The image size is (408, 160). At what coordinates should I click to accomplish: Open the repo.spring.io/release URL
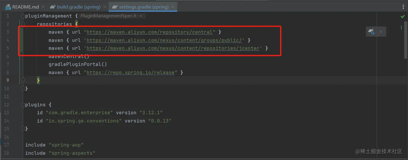pos(130,72)
